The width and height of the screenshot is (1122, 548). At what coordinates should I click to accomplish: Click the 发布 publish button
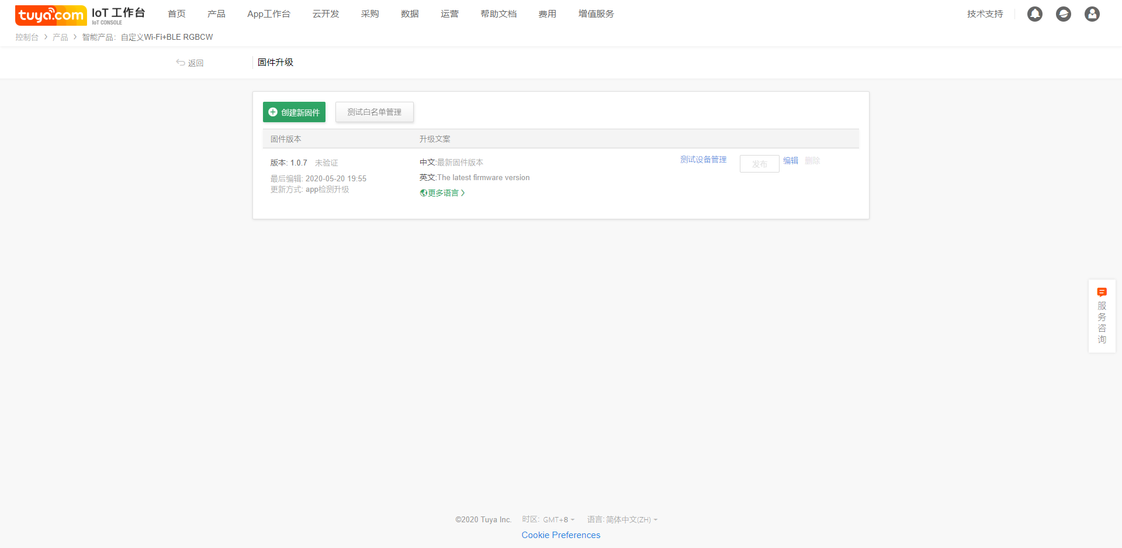pos(759,164)
